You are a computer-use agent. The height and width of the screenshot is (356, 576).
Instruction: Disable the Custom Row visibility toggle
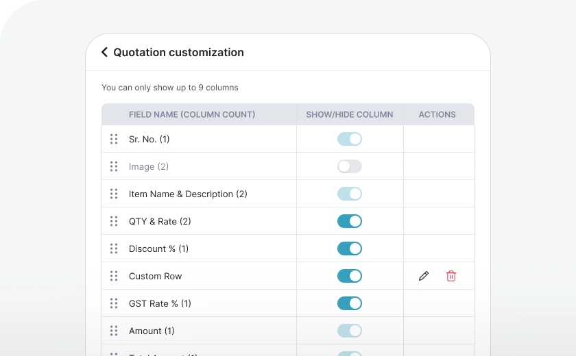[x=350, y=276]
